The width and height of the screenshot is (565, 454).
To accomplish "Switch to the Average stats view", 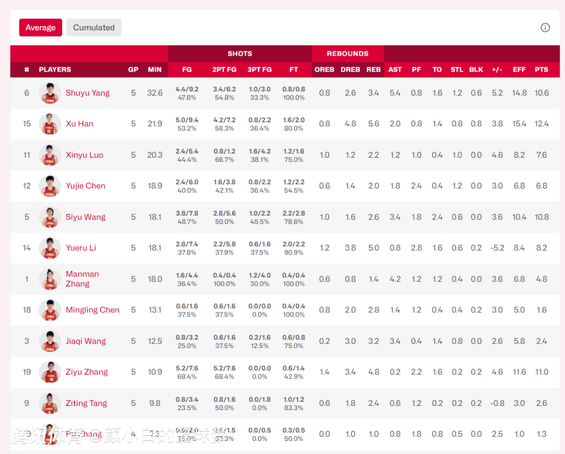I will [41, 28].
